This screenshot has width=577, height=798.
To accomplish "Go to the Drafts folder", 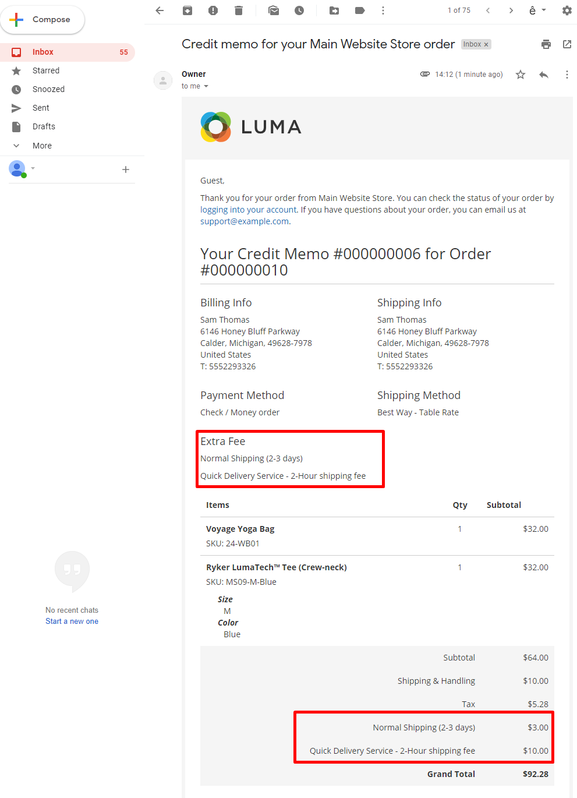I will pos(44,126).
